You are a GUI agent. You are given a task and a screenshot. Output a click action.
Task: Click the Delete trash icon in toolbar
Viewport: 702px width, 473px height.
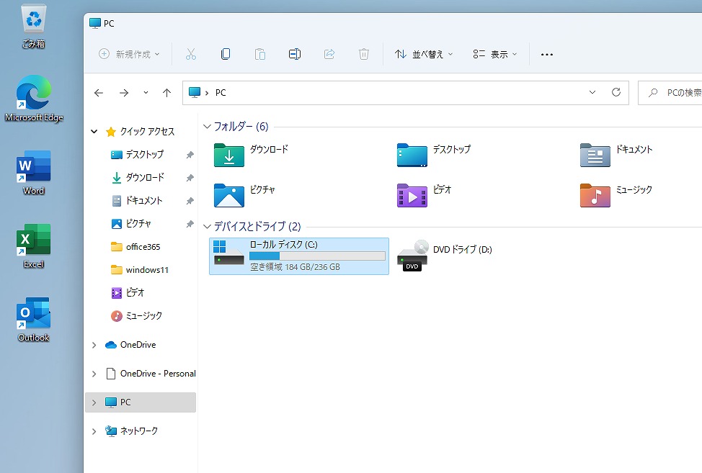364,54
